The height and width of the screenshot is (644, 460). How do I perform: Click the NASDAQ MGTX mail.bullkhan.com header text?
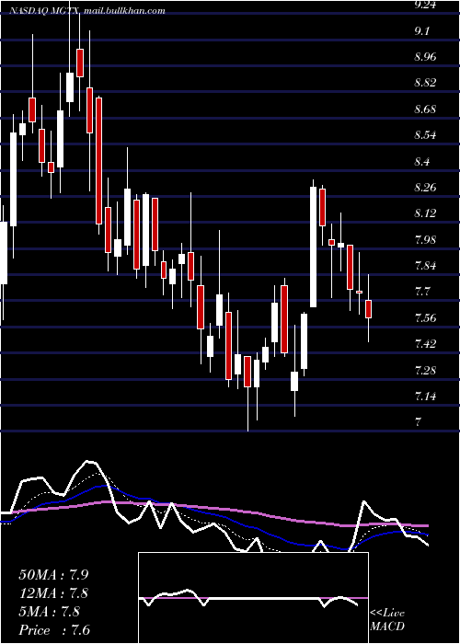87,11
